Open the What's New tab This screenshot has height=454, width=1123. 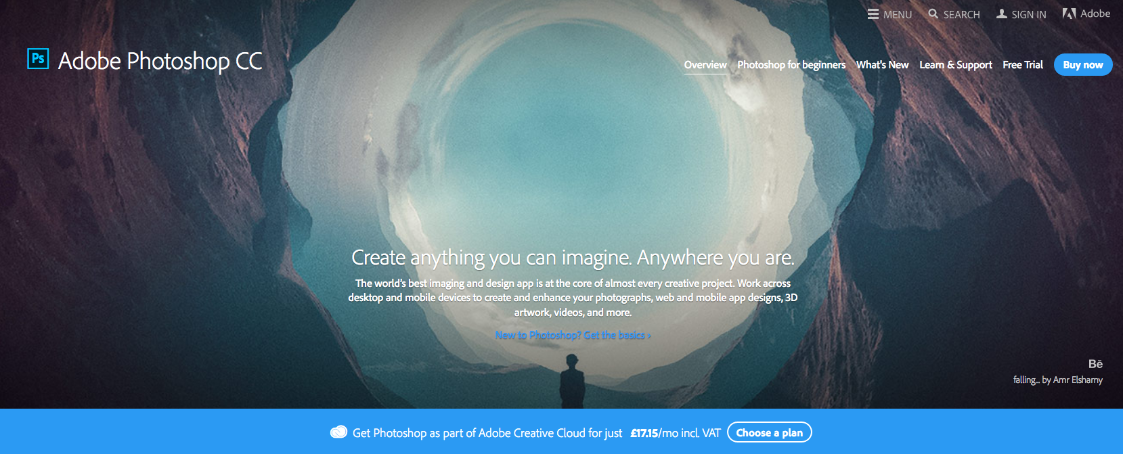882,65
